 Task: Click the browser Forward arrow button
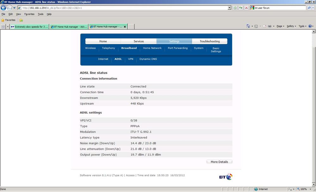pyautogui.click(x=9, y=8)
